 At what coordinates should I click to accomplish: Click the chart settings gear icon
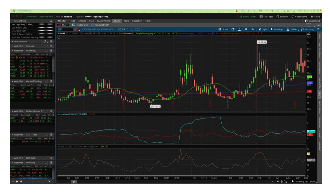tap(246, 29)
